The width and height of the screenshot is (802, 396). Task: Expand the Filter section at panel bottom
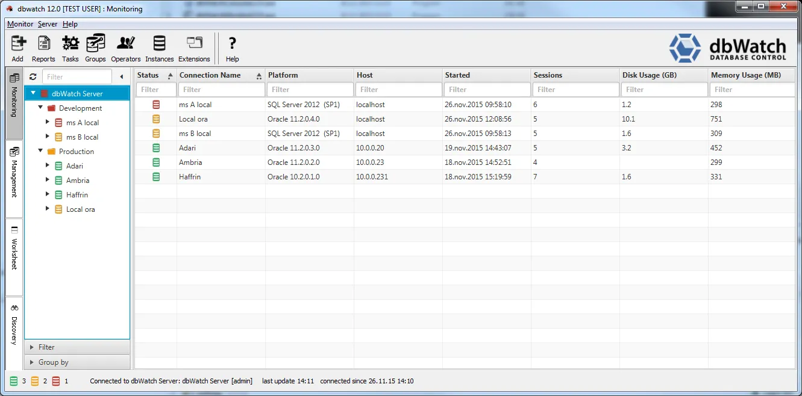coord(77,347)
